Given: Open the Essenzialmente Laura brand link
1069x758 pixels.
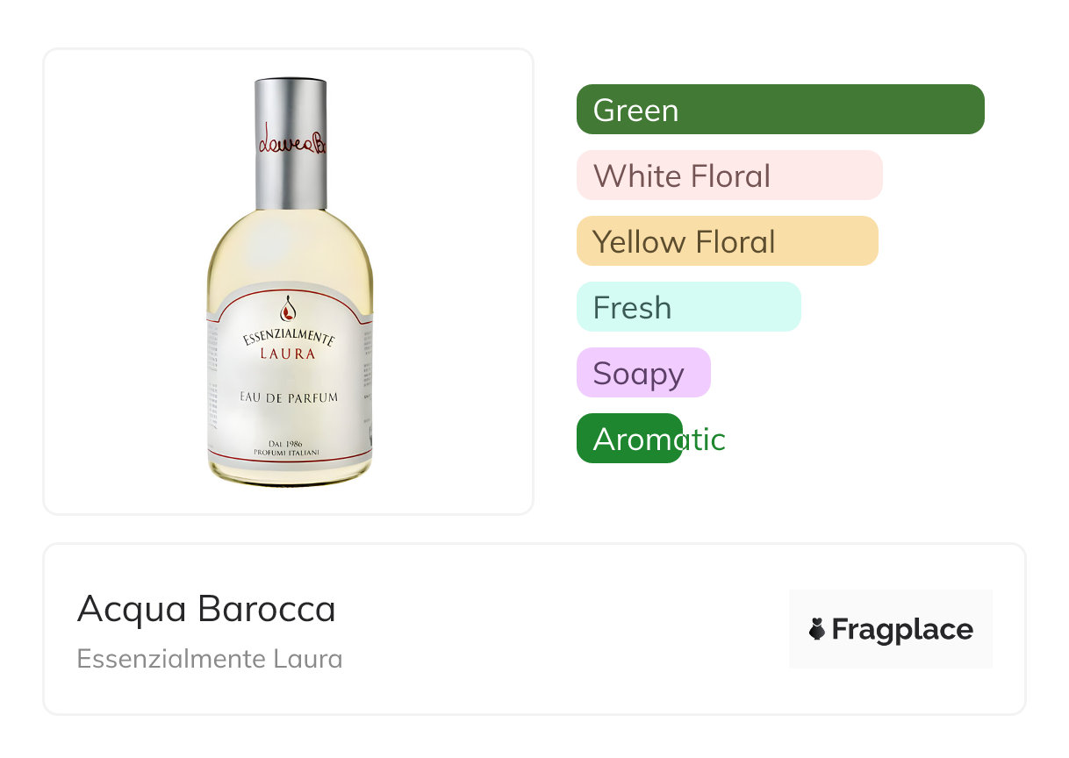Looking at the screenshot, I should [x=209, y=659].
